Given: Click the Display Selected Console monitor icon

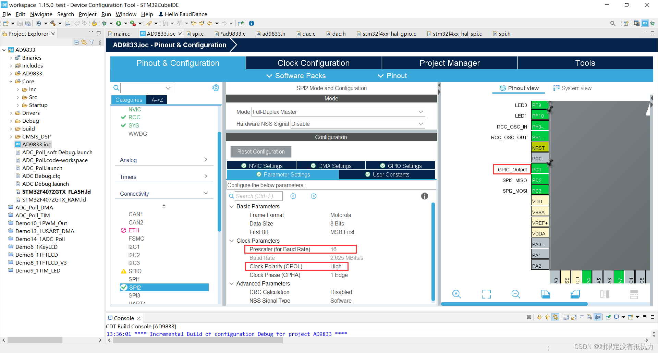Looking at the screenshot, I should pos(617,317).
